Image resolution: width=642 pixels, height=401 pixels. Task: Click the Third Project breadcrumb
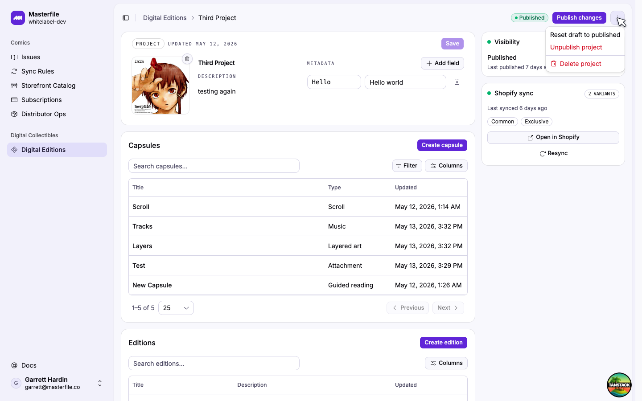click(217, 18)
